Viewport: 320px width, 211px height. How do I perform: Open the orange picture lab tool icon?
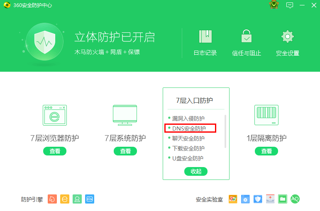coord(233,199)
